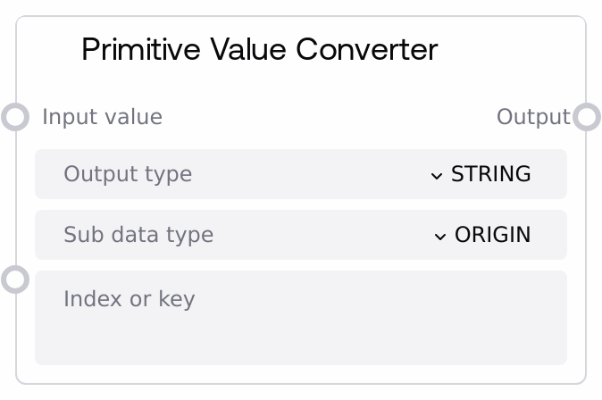Viewport: 602px width, 400px height.
Task: Select the ORIGIN value text
Action: (492, 235)
